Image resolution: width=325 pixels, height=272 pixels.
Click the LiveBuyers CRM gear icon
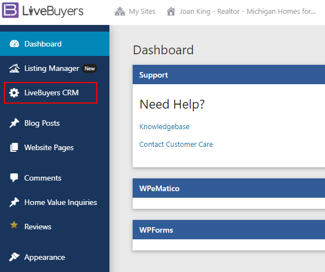[14, 93]
